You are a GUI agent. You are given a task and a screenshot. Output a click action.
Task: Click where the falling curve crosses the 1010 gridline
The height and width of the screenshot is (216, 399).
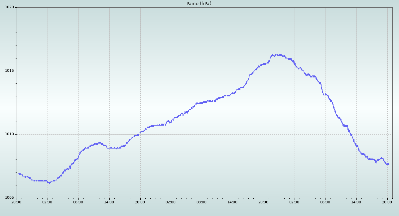350,134
